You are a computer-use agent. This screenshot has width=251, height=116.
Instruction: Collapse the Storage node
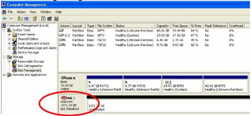coord(4,57)
